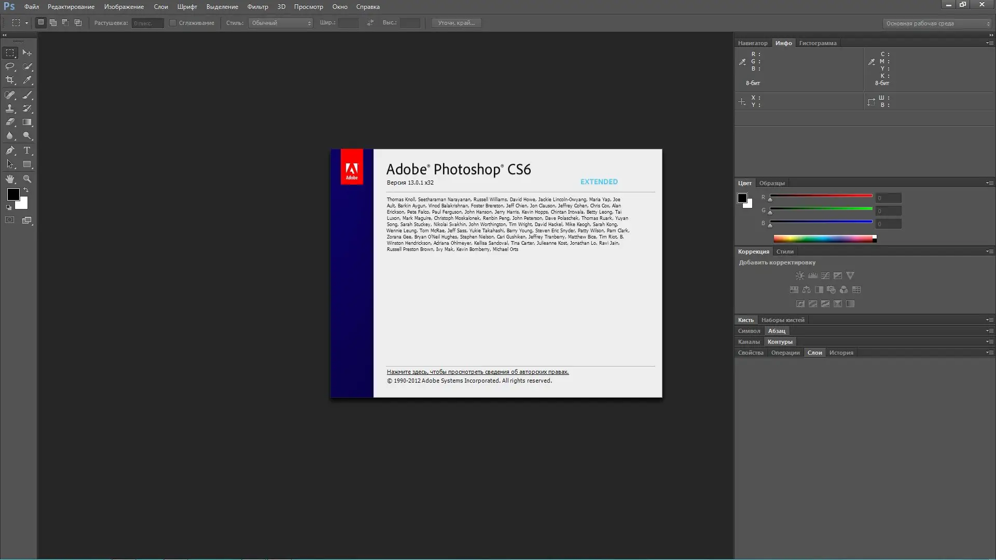Select the Crop tool
The height and width of the screenshot is (560, 996).
tap(10, 80)
